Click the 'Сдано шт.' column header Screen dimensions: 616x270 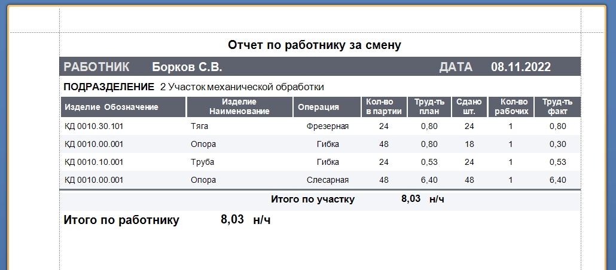coord(469,107)
